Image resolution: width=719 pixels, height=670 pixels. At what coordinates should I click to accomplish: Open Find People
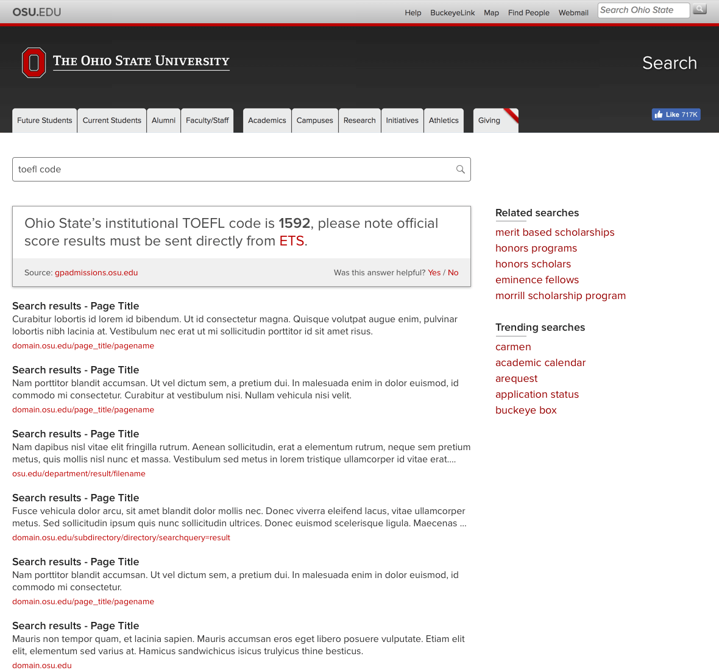click(x=528, y=13)
